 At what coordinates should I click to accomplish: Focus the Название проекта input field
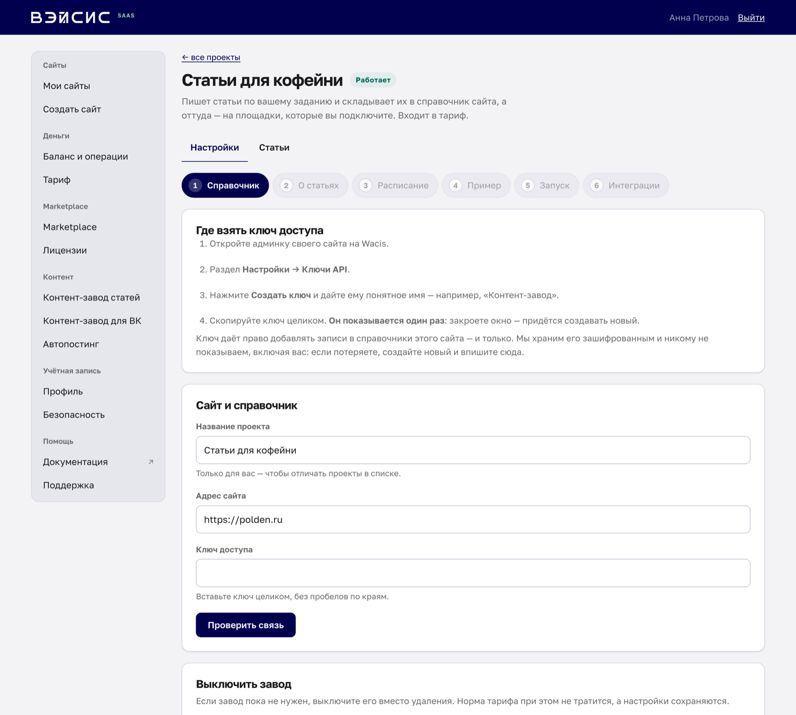coord(473,450)
